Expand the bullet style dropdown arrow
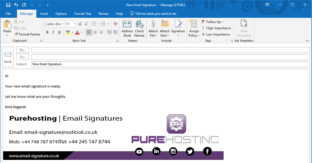This screenshot has height=163, width=312. (x=99, y=24)
